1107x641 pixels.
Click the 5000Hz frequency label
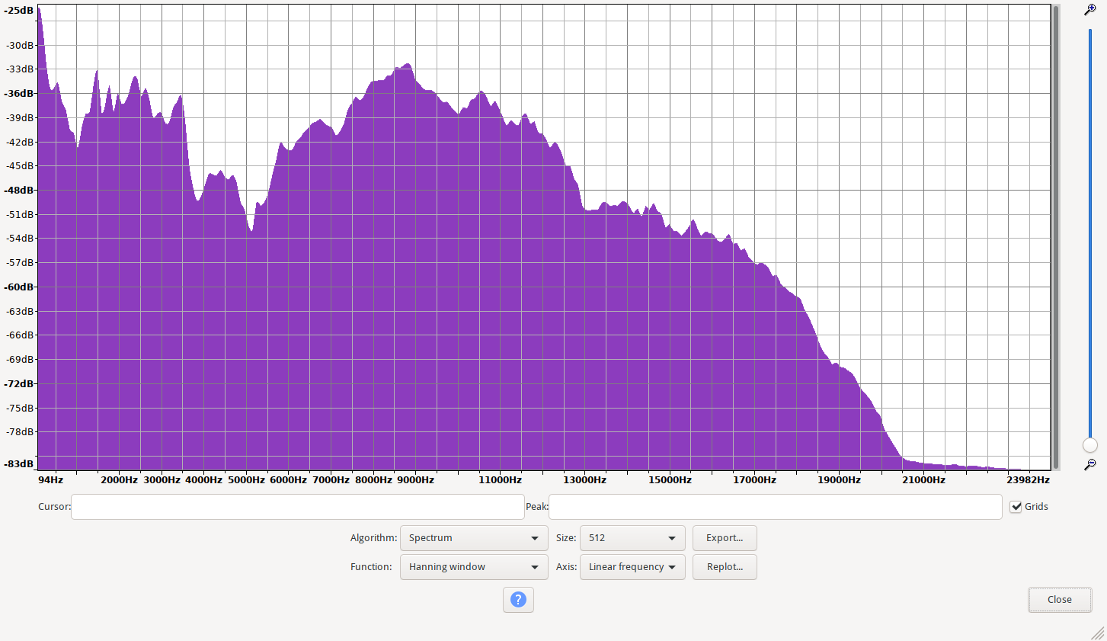point(246,480)
